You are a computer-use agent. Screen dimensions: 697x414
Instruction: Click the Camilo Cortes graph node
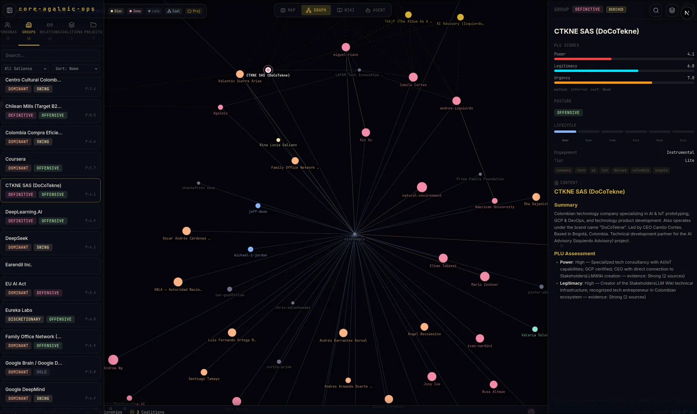pos(413,77)
